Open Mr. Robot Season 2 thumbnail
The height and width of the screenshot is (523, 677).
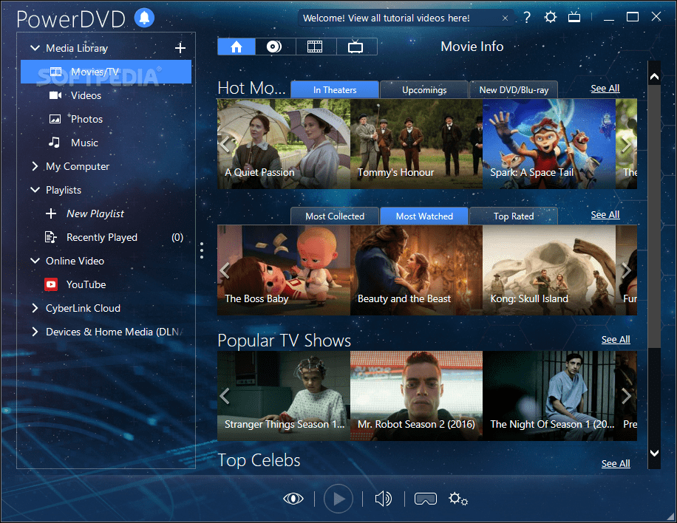coord(416,396)
